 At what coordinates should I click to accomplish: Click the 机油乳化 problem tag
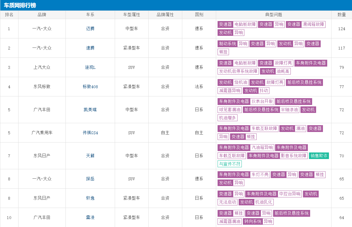pyautogui.click(x=264, y=202)
